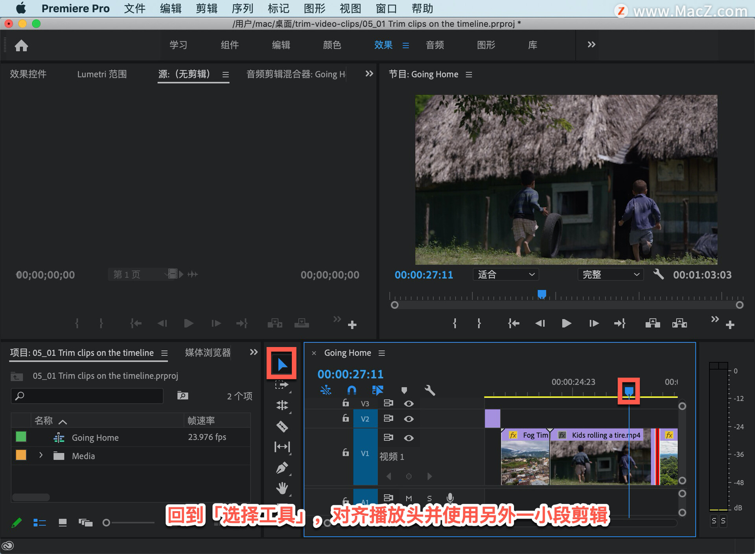This screenshot has width=755, height=554.
Task: Click the project panel zoom slider
Action: point(106,523)
